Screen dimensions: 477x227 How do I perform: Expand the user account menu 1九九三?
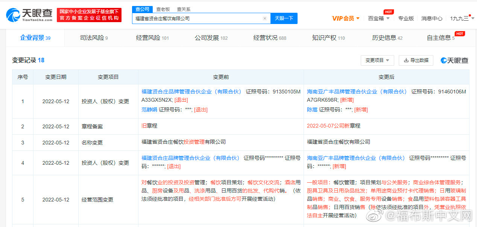[462, 18]
